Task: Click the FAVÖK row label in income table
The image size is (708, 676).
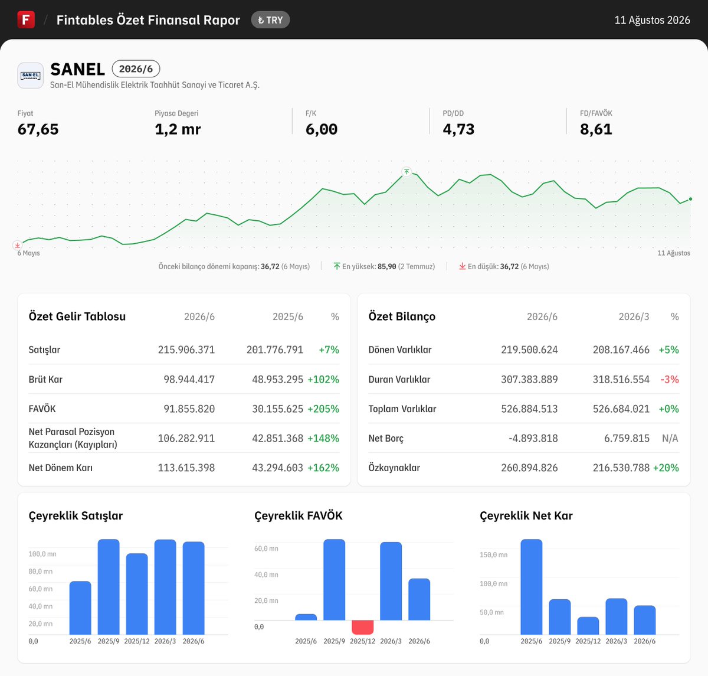Action: point(43,409)
